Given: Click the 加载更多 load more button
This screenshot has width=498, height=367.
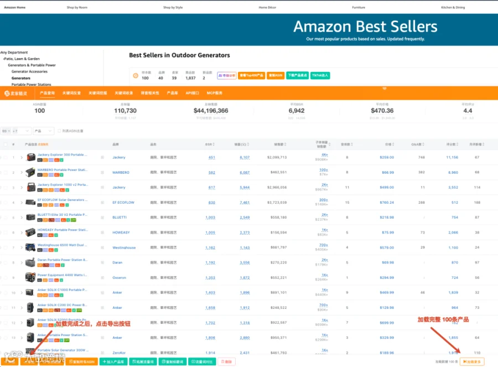Looking at the screenshot, I should click(472, 361).
